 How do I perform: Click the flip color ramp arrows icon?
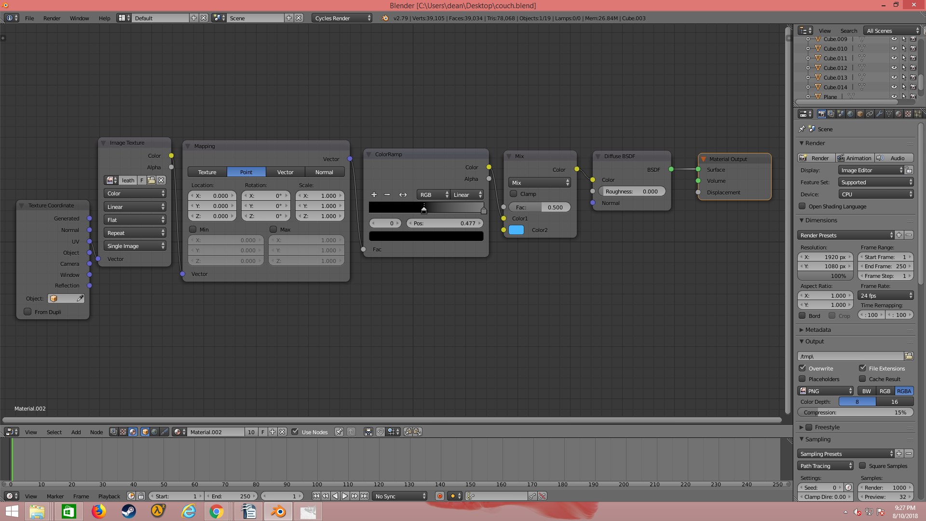point(403,194)
